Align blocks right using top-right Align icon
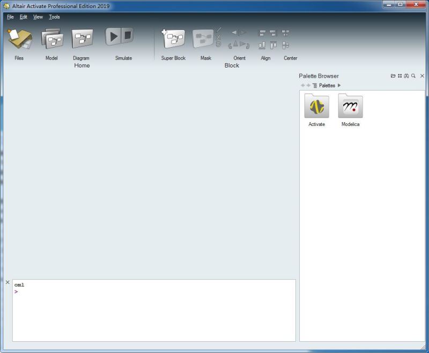 pos(273,33)
